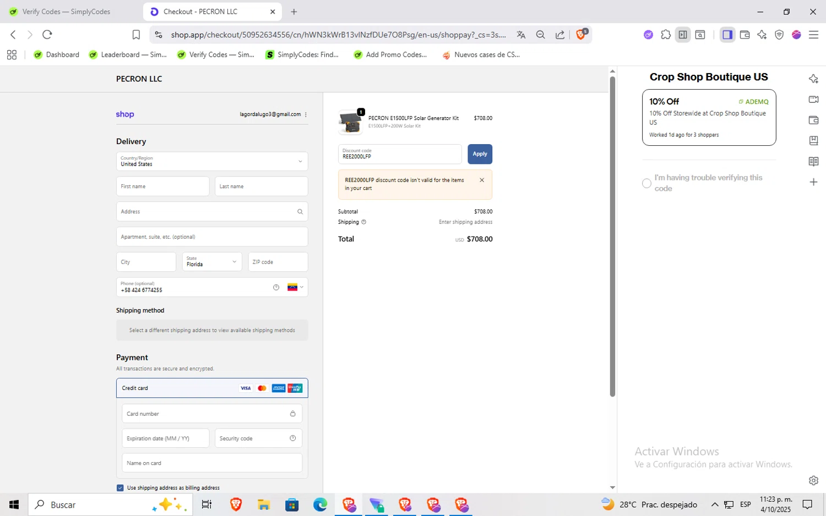Toggle use shipping address as billing address
826x516 pixels.
click(x=120, y=487)
